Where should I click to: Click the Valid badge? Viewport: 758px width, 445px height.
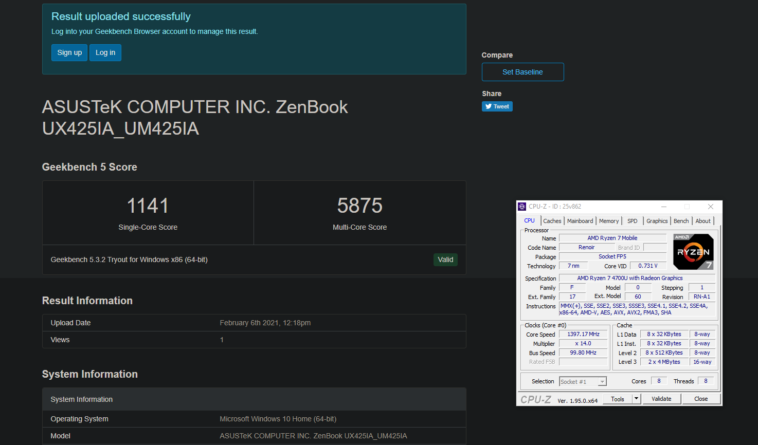pos(445,259)
